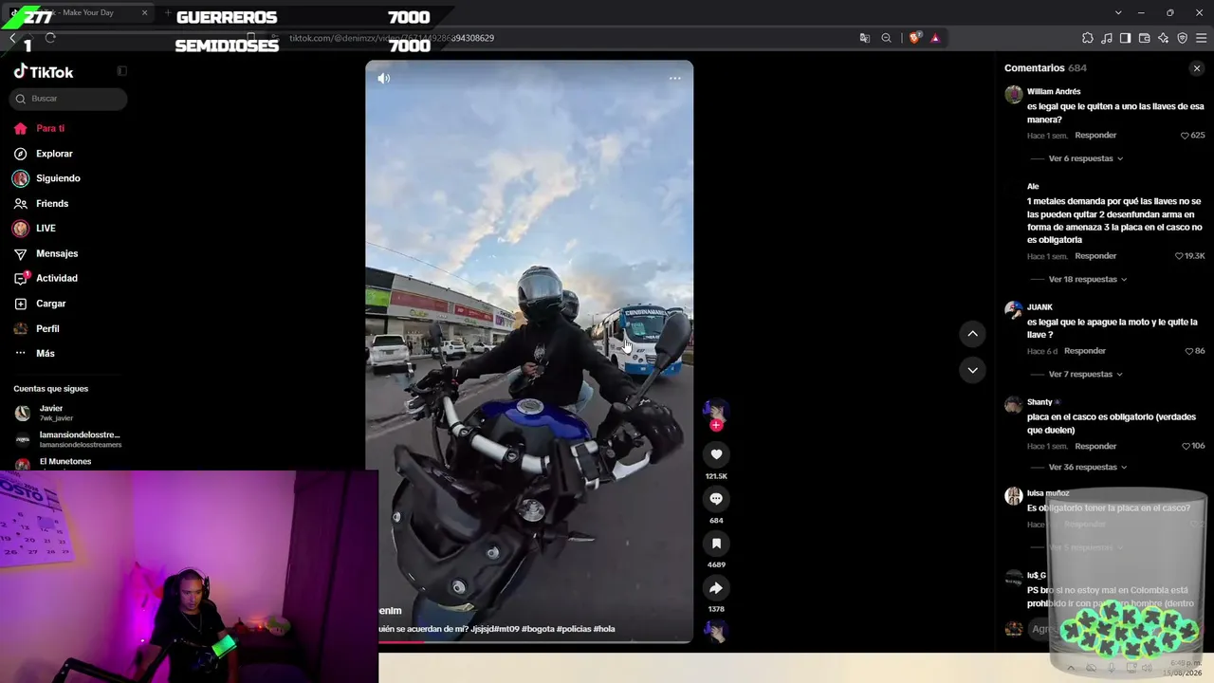Open the hashtag #policias in the caption
This screenshot has width=1214, height=683.
coord(574,629)
